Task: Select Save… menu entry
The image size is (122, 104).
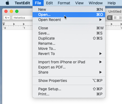Action: click(69, 33)
